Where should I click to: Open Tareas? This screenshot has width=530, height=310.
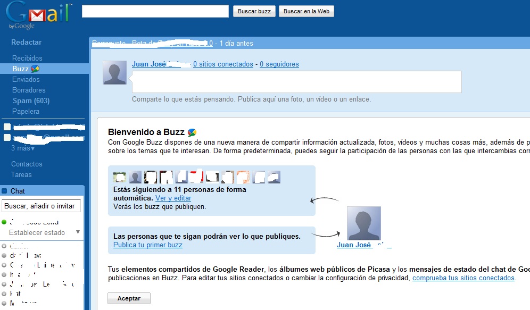coord(21,174)
